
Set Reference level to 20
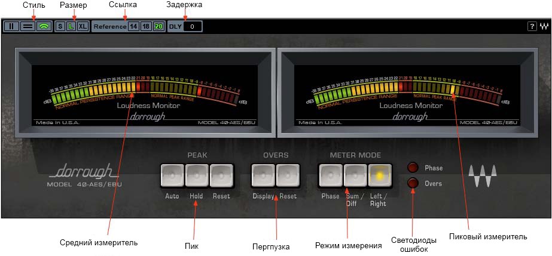pyautogui.click(x=158, y=26)
